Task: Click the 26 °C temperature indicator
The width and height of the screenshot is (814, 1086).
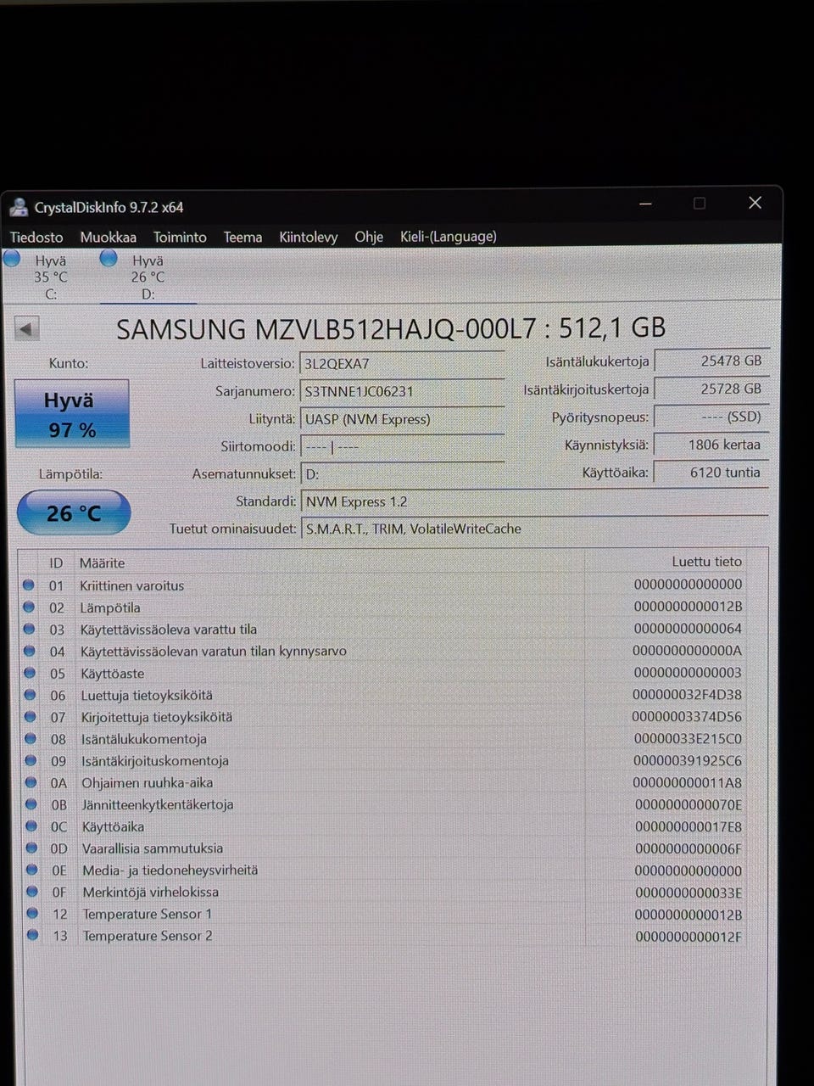Action: pyautogui.click(x=74, y=512)
